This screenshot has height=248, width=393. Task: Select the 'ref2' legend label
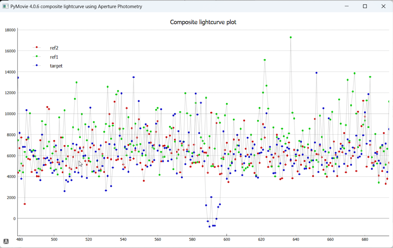tap(54, 48)
